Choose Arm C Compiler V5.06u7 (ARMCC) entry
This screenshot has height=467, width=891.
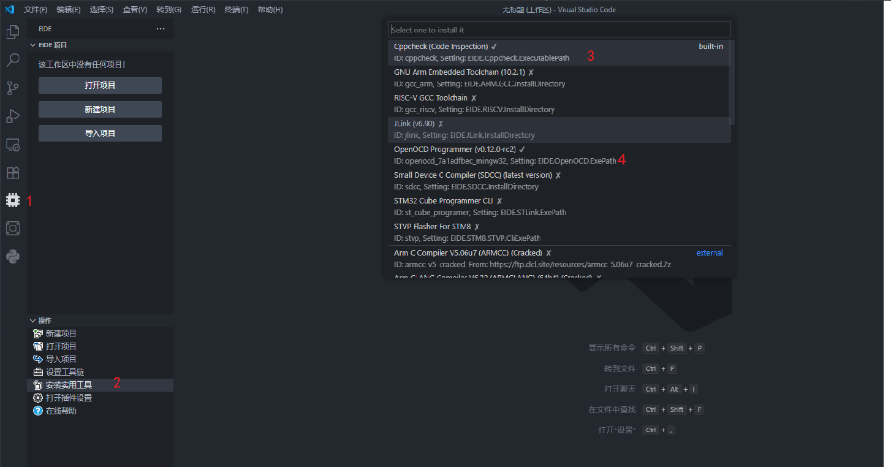[x=559, y=259]
